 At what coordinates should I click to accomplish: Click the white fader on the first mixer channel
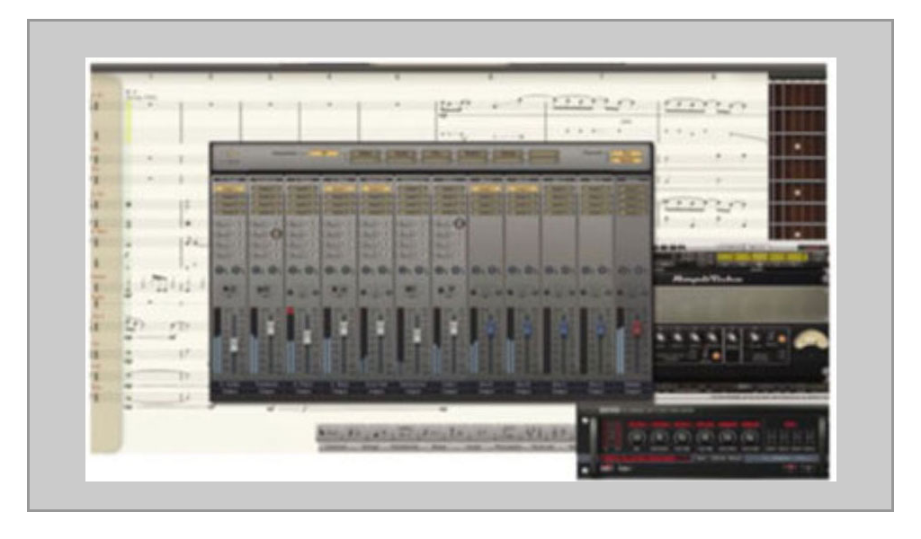pos(233,344)
